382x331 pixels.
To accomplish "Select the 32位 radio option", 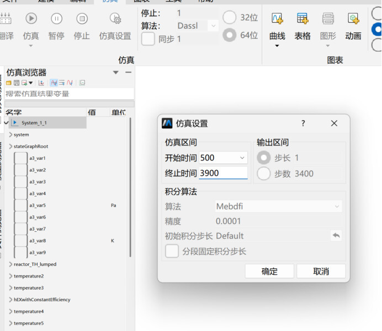I will 229,17.
